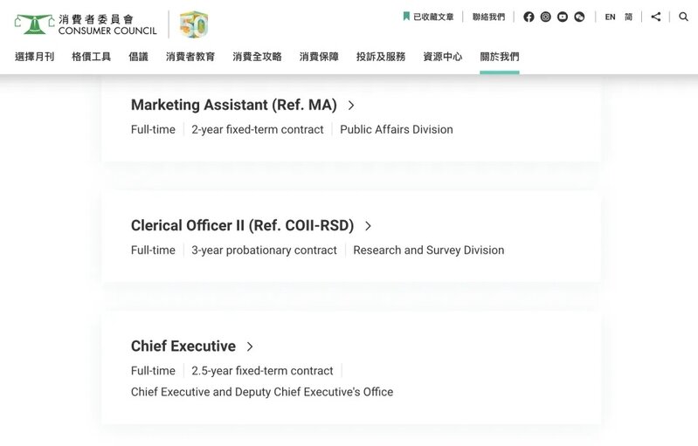Viewport: 698px width, 446px height.
Task: Switch language to EN
Action: [x=610, y=17]
